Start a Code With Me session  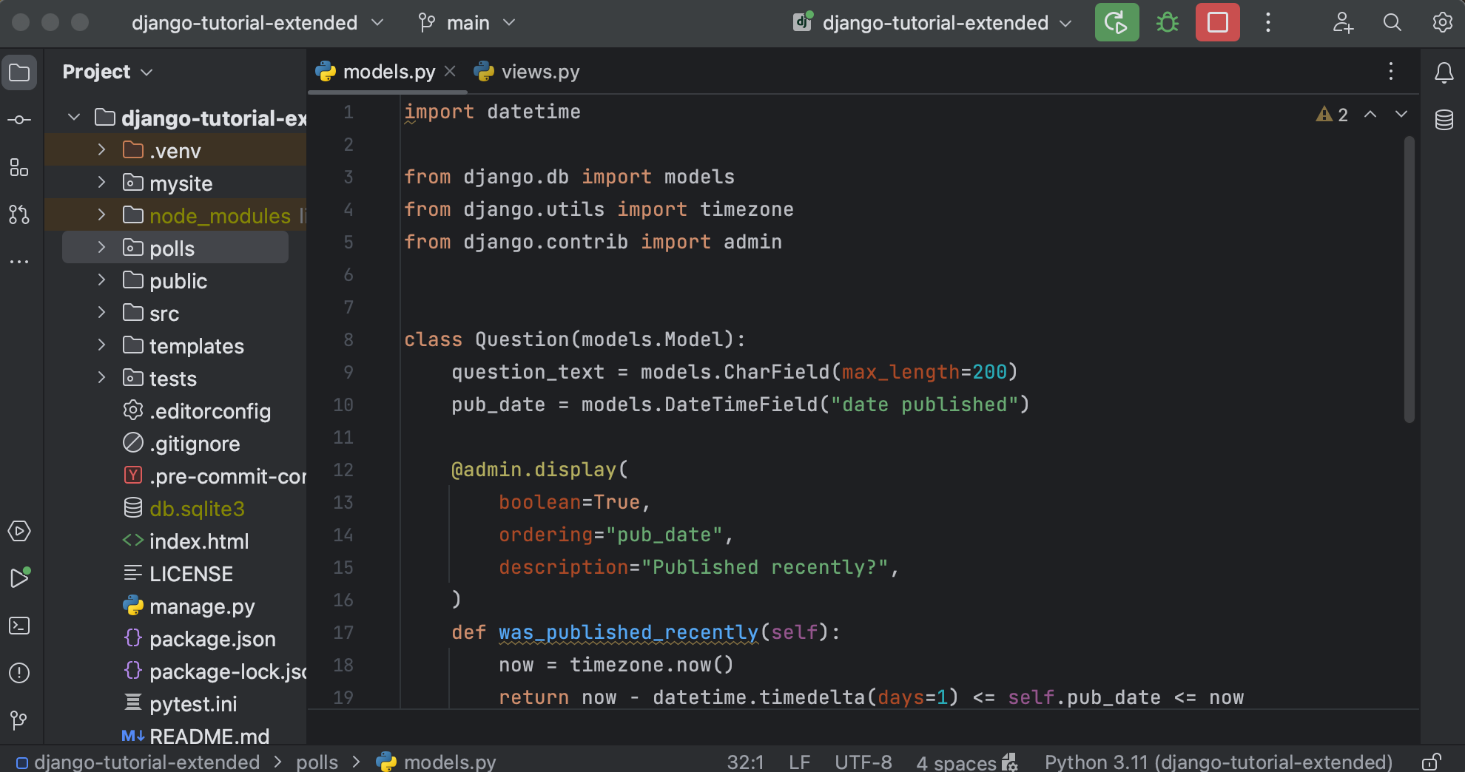[1342, 23]
